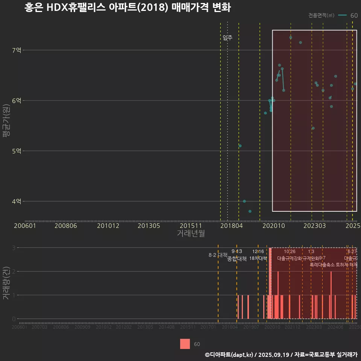Click the red 60 legend swatch at bottom
Viewport: 361px width, 361px height.
coord(185,344)
